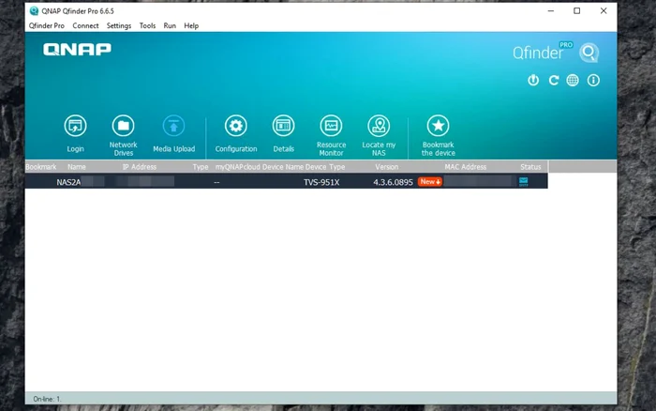Minimize the Qfinder Pro window
The image size is (656, 411).
551,11
